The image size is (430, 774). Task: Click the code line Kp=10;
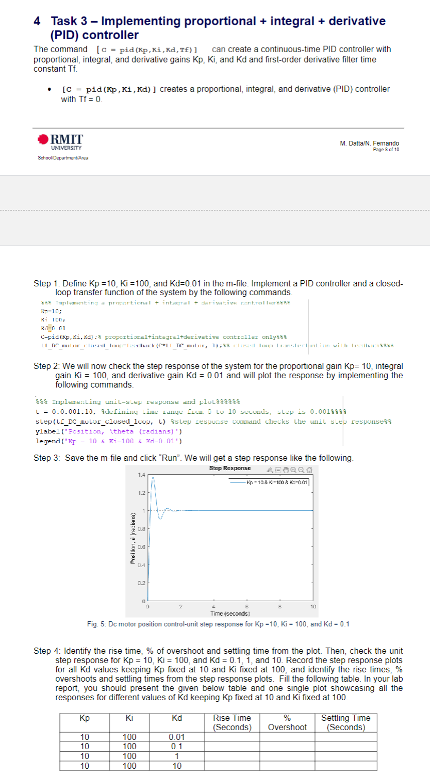pos(51,312)
